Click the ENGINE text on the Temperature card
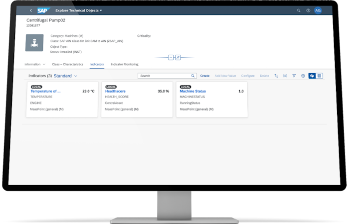 [36, 103]
